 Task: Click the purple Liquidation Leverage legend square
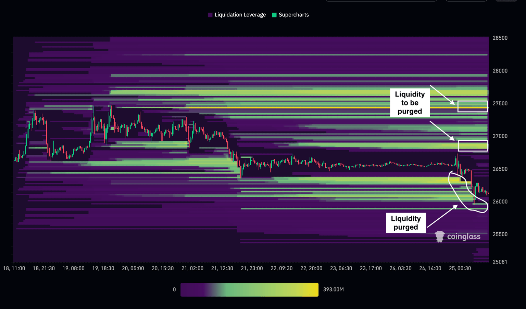click(210, 15)
